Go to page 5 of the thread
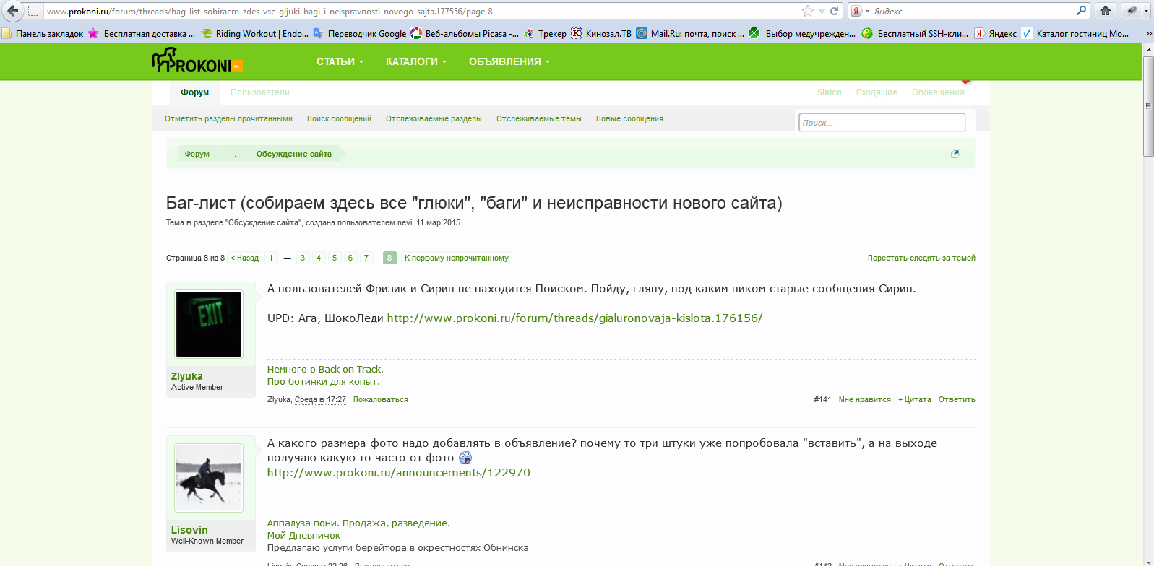The width and height of the screenshot is (1154, 566). [335, 258]
